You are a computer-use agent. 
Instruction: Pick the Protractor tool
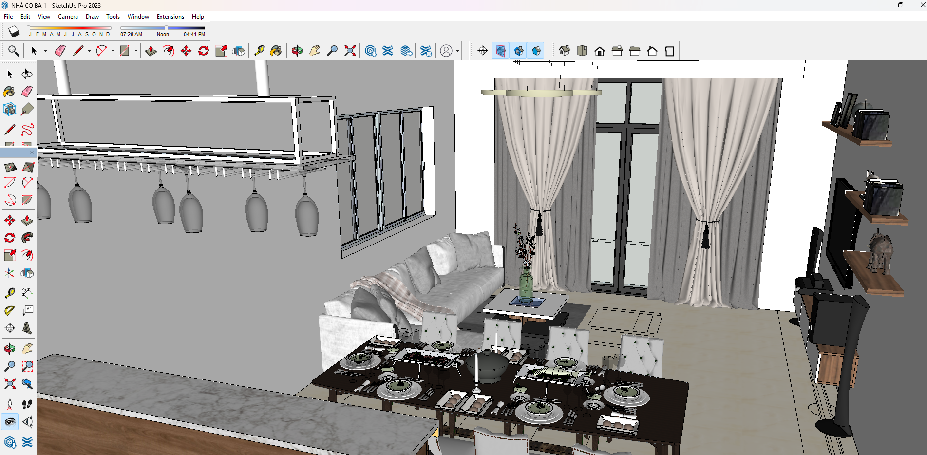point(10,310)
